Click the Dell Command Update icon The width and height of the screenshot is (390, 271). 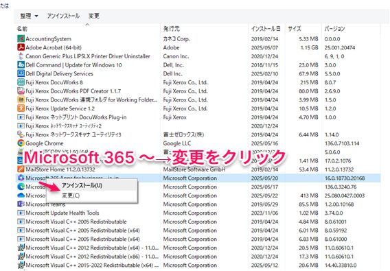21,64
